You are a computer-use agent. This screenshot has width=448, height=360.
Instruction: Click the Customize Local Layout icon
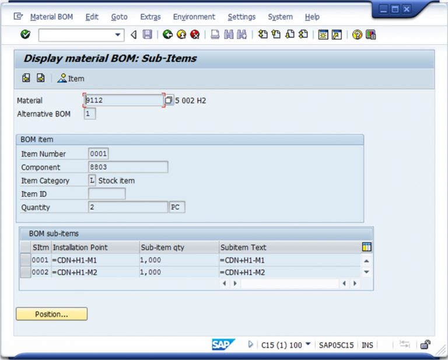tap(370, 35)
